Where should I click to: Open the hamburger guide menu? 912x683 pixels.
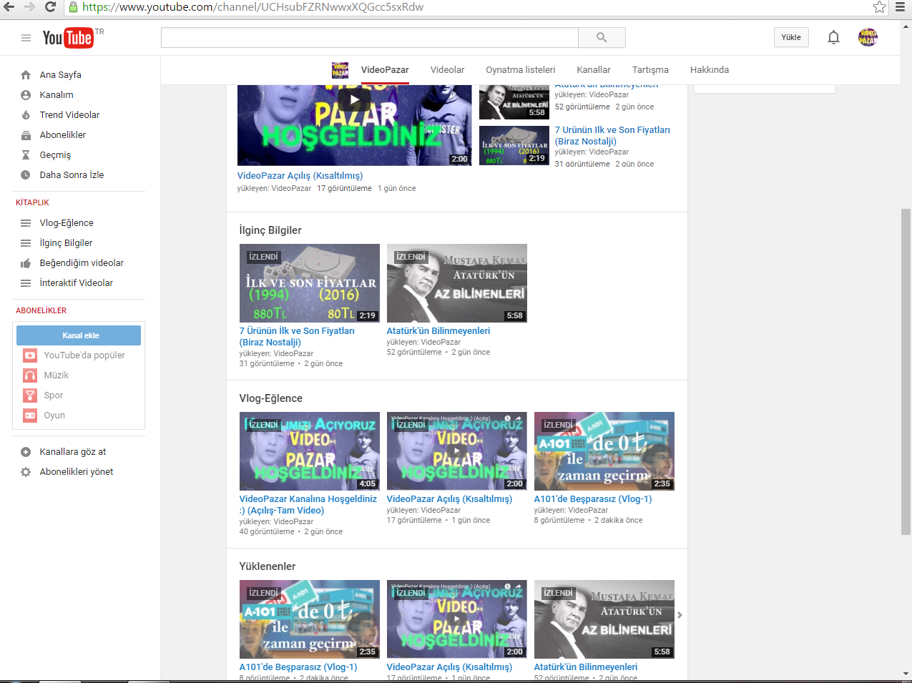coord(26,38)
